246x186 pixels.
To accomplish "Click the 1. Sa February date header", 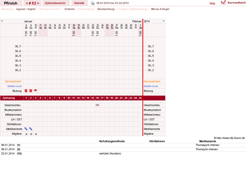I will (141, 27).
